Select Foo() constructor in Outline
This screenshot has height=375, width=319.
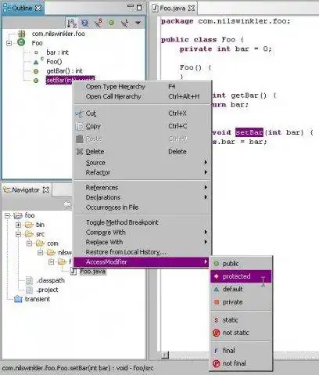54,62
